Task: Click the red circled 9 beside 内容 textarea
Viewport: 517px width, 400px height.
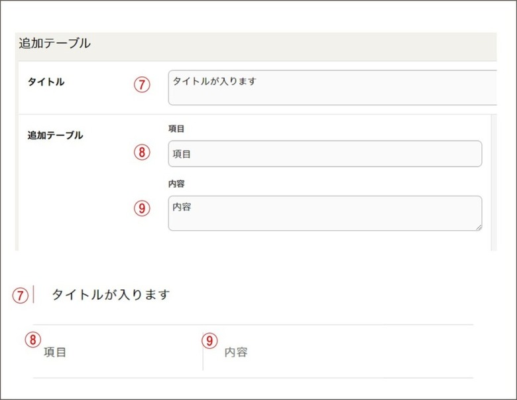Action: 142,208
